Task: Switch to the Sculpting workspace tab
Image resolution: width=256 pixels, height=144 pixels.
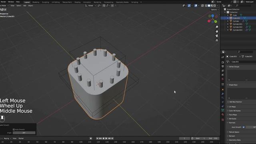Action: [46, 2]
